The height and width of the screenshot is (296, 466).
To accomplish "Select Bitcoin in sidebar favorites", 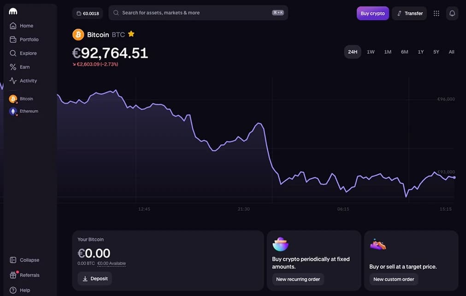I will tap(21, 99).
